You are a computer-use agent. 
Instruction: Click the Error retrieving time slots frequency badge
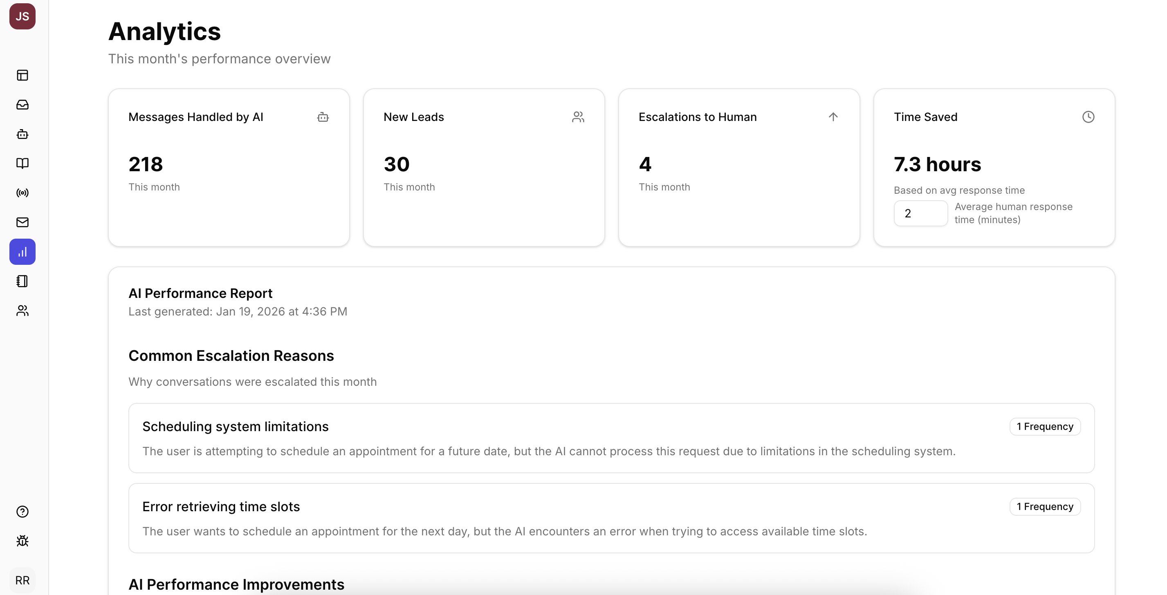point(1045,506)
